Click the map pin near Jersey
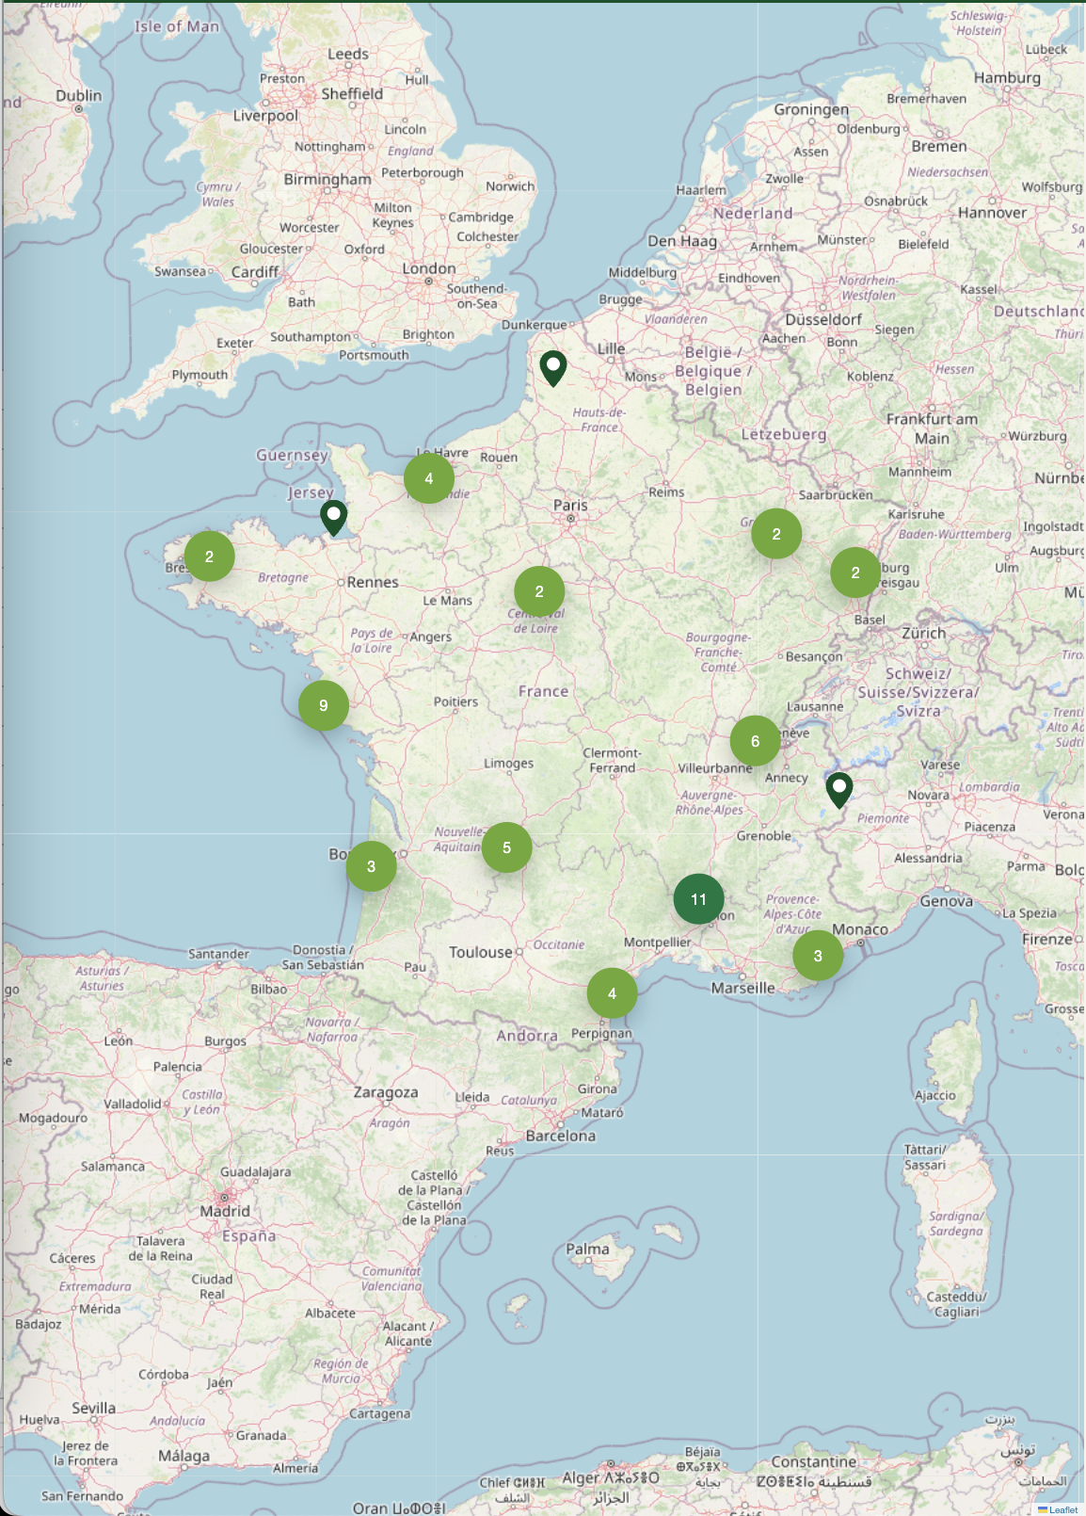1086x1516 pixels. [333, 517]
